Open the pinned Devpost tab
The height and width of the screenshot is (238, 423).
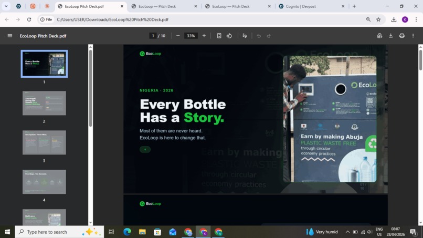[18, 6]
